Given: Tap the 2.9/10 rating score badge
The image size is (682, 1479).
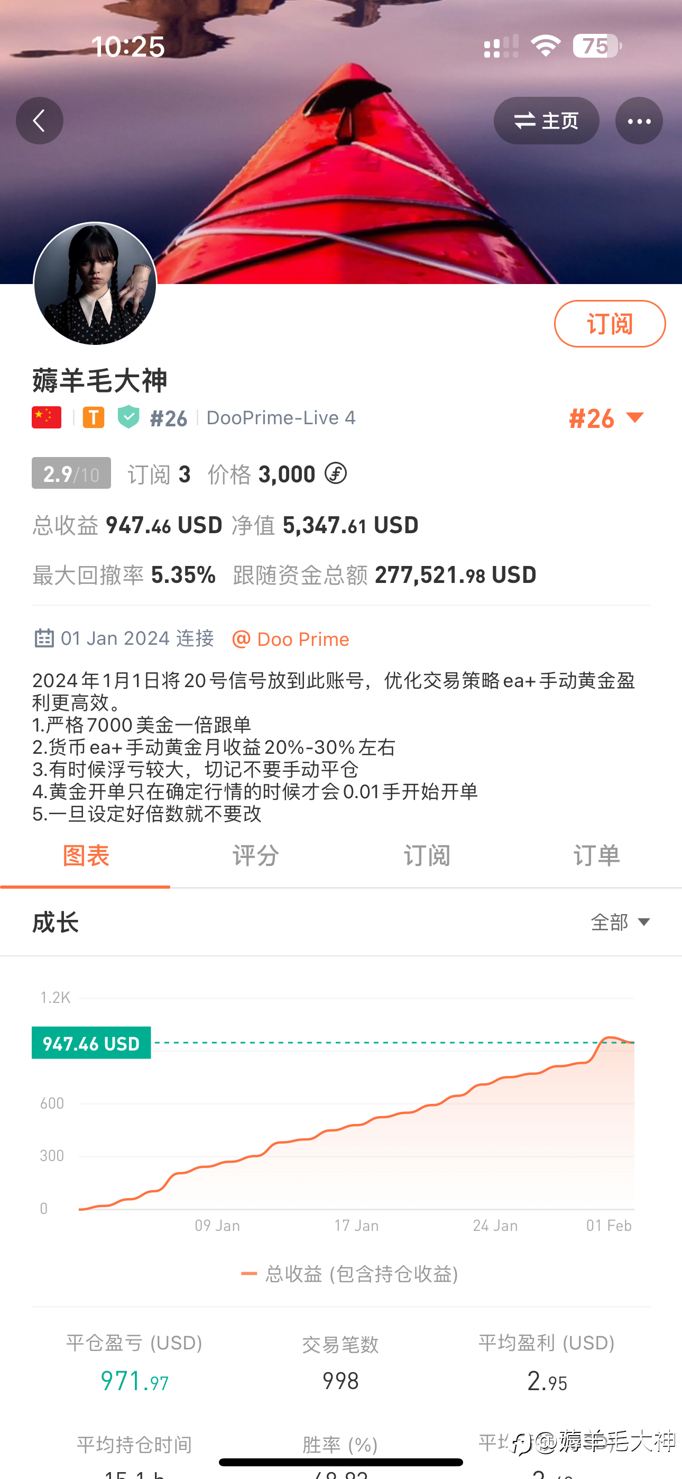Looking at the screenshot, I should pos(71,473).
